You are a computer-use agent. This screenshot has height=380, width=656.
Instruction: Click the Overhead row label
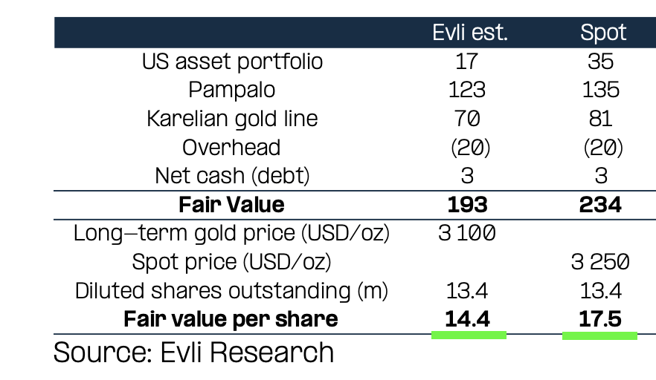231,148
